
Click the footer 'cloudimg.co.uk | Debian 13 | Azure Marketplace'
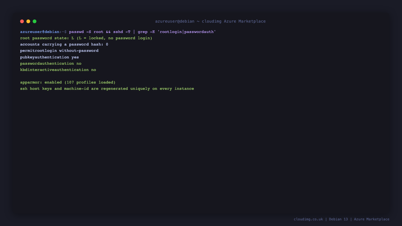click(341, 219)
